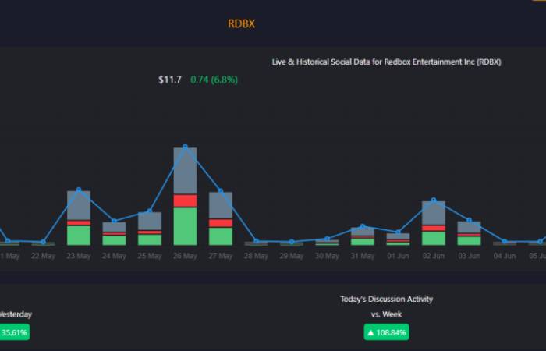Click the green segment of 26 May bar
This screenshot has height=351, width=546.
(186, 227)
